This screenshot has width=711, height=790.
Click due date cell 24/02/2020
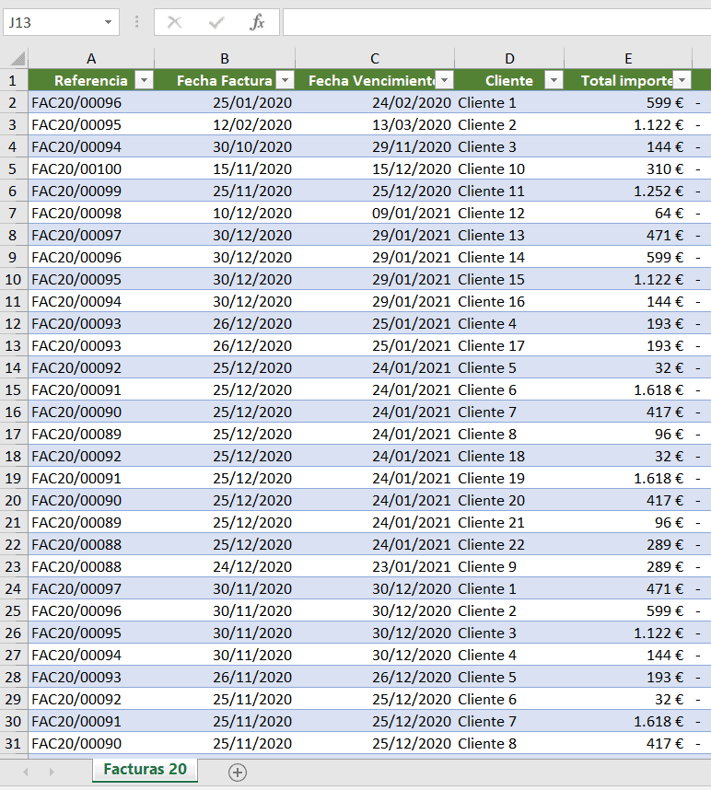point(375,103)
